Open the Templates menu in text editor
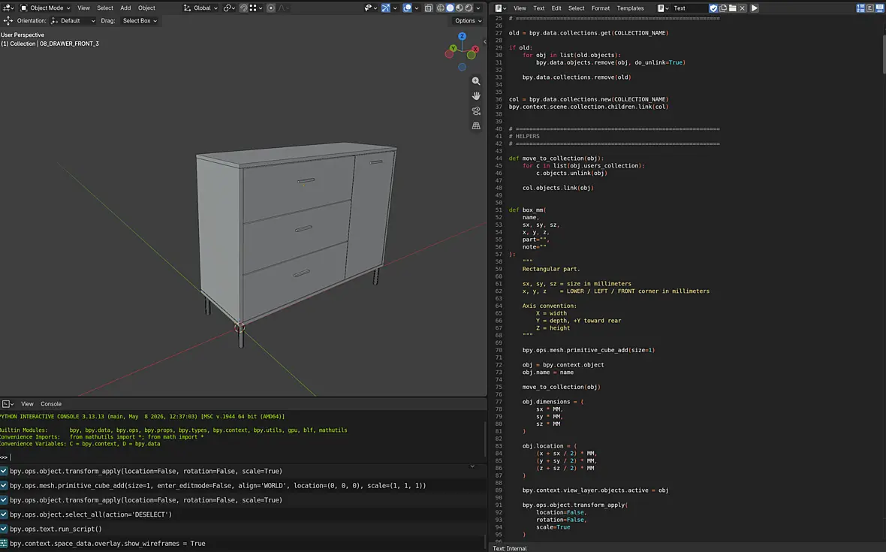The height and width of the screenshot is (552, 886). [630, 8]
